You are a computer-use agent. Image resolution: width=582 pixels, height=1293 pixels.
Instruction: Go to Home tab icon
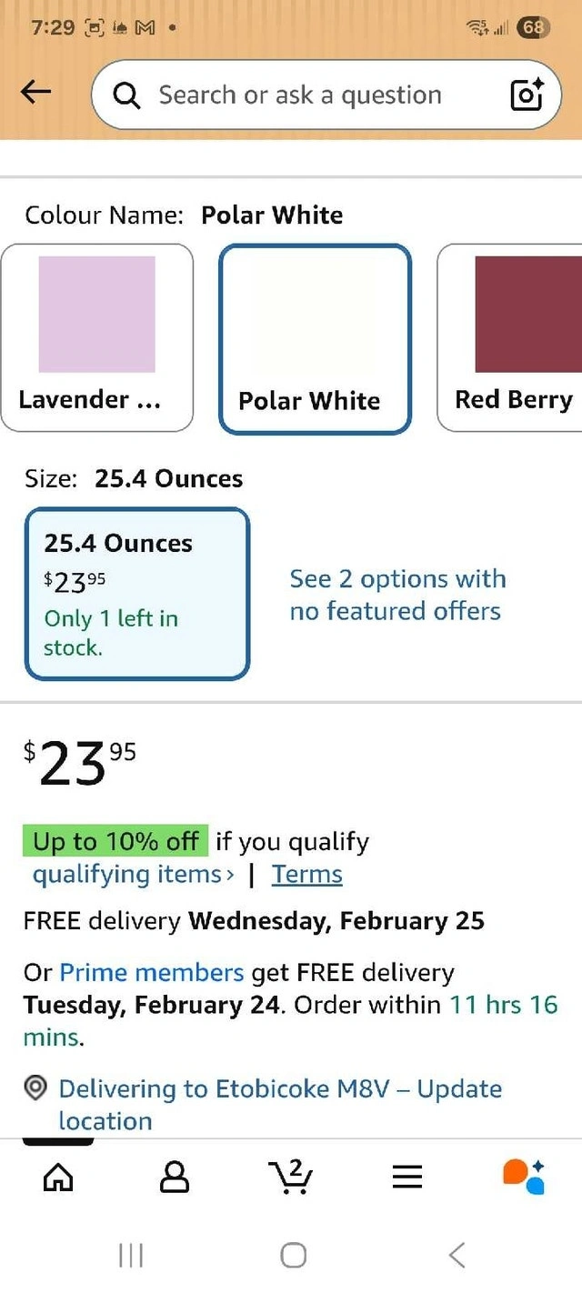[59, 1178]
